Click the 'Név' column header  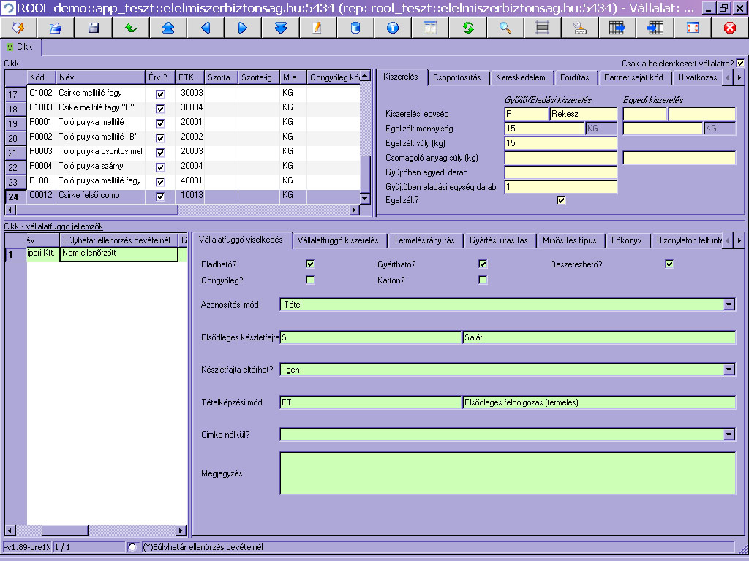coord(99,77)
